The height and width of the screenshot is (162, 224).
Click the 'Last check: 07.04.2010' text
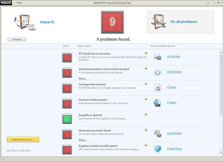pos(18,150)
